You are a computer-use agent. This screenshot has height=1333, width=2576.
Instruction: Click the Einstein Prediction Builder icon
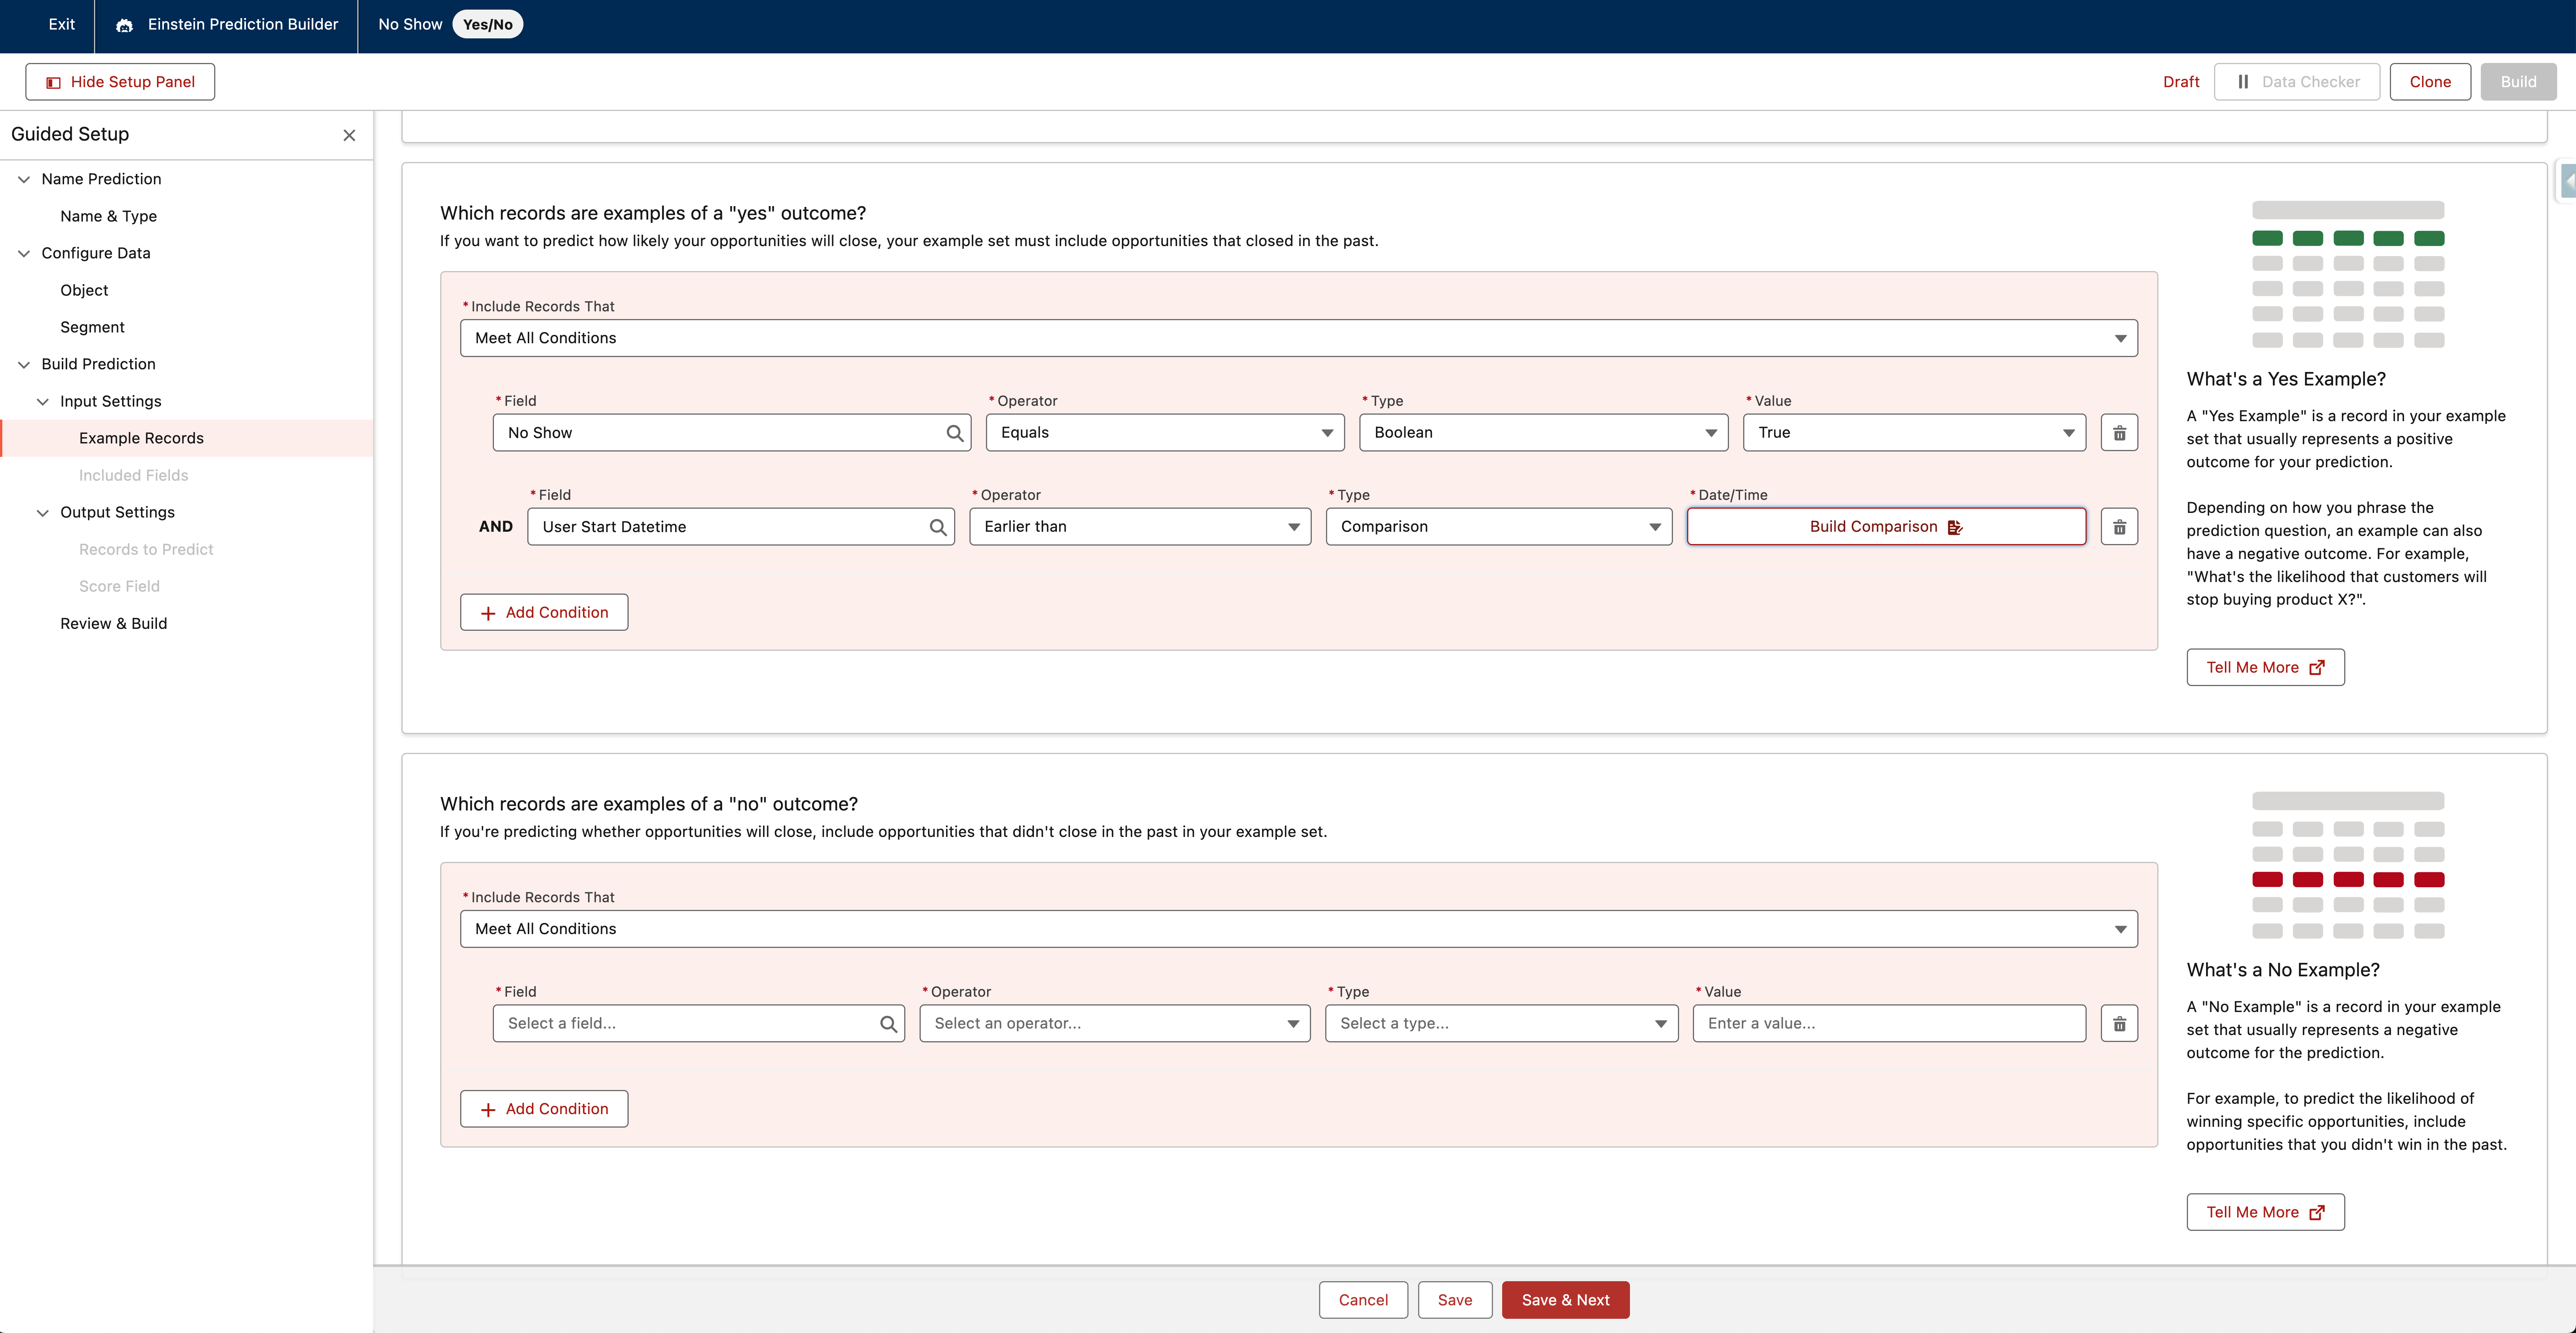pos(124,25)
